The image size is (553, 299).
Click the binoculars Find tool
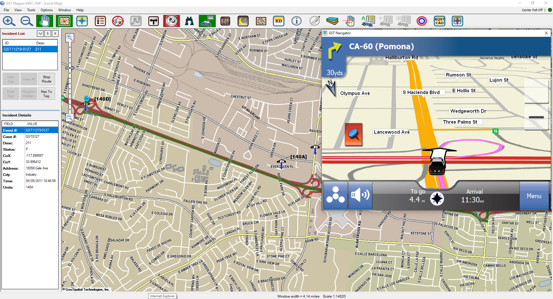tap(189, 21)
